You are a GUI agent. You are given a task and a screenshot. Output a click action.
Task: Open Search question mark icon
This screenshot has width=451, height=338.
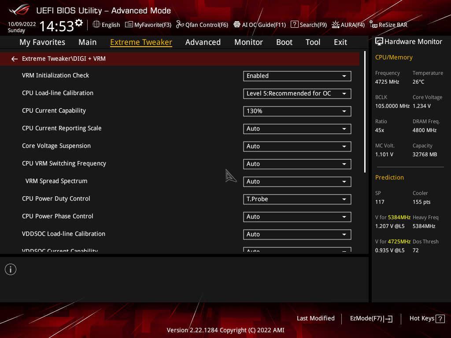click(x=295, y=25)
